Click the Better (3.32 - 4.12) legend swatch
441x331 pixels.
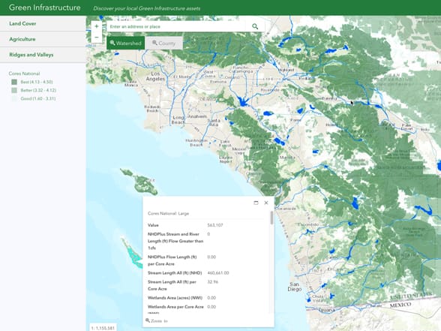tap(14, 90)
